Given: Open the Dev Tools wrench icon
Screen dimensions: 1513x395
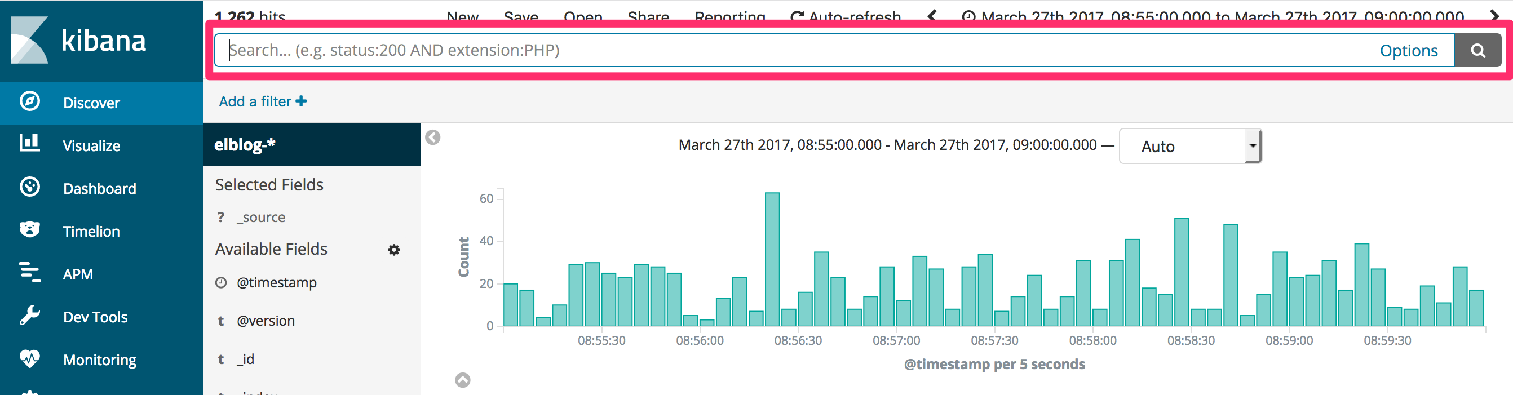Looking at the screenshot, I should pyautogui.click(x=29, y=315).
